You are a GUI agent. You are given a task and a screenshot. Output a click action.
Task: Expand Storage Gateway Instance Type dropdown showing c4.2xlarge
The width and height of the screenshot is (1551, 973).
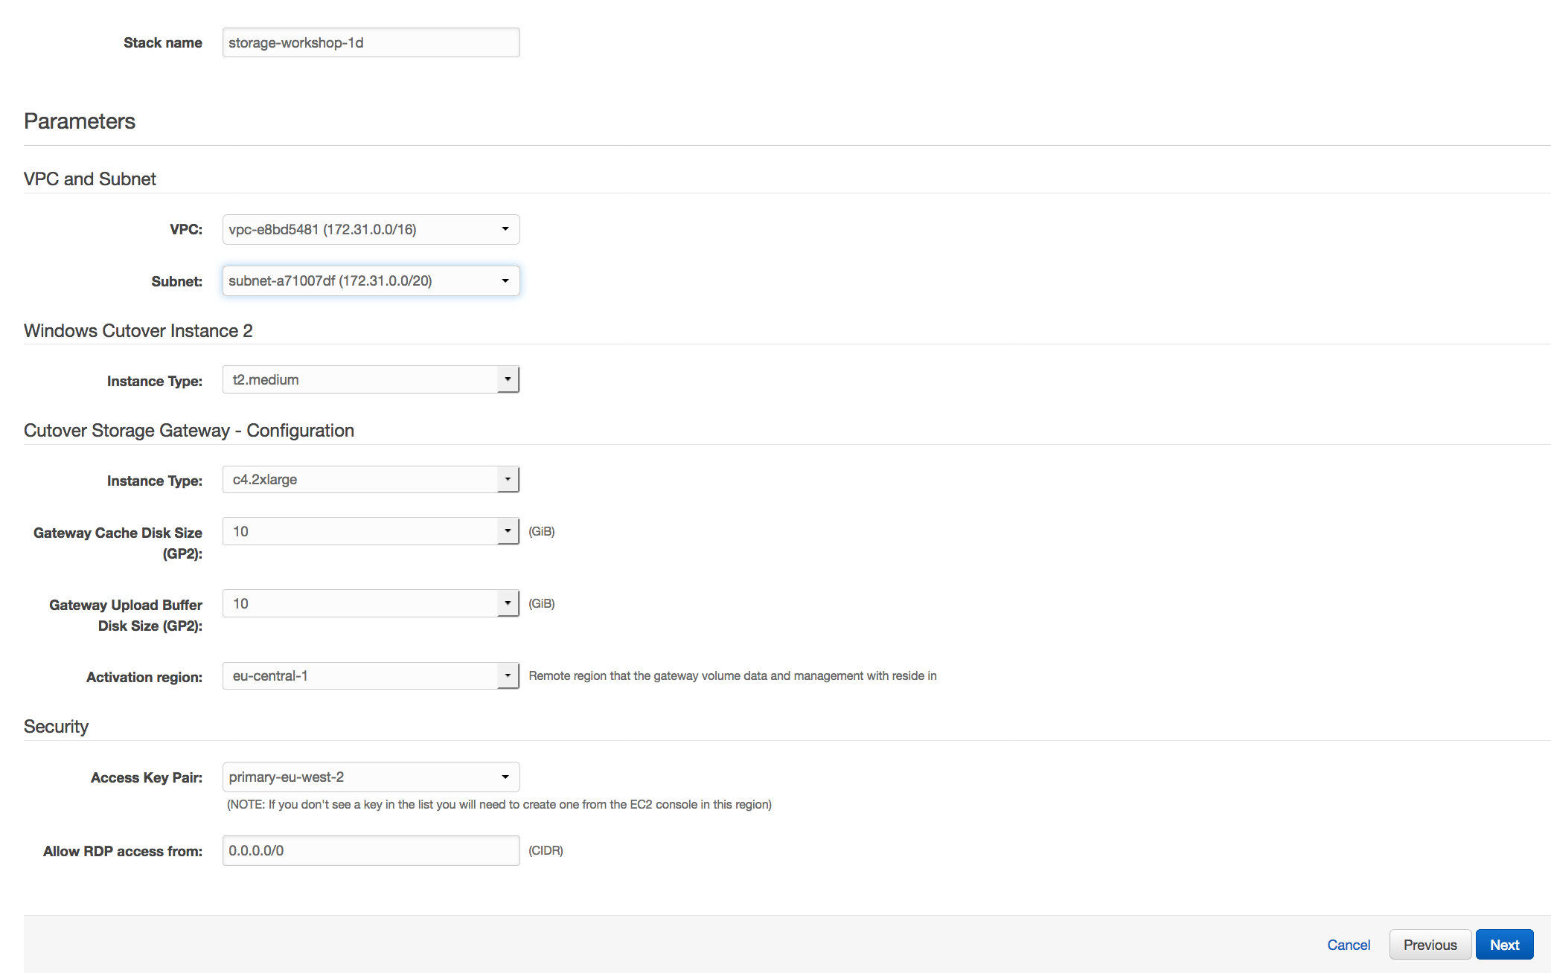pyautogui.click(x=371, y=479)
